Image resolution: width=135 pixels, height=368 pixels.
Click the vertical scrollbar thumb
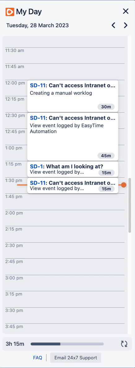tap(130, 206)
